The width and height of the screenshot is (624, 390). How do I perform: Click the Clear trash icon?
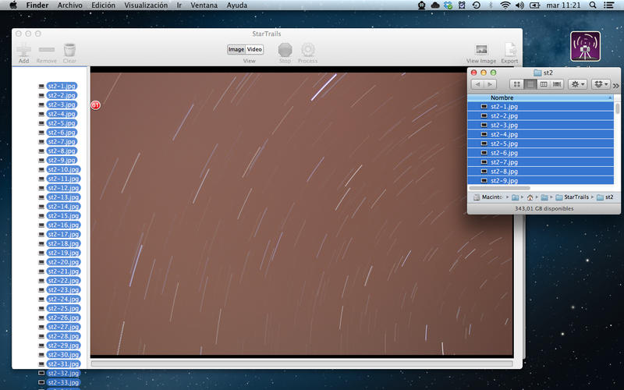point(69,50)
